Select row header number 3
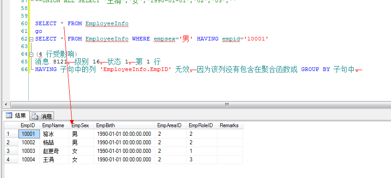The image size is (391, 178). [11, 151]
